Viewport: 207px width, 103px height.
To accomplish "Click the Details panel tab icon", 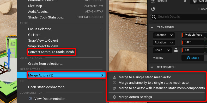I will [153, 1].
